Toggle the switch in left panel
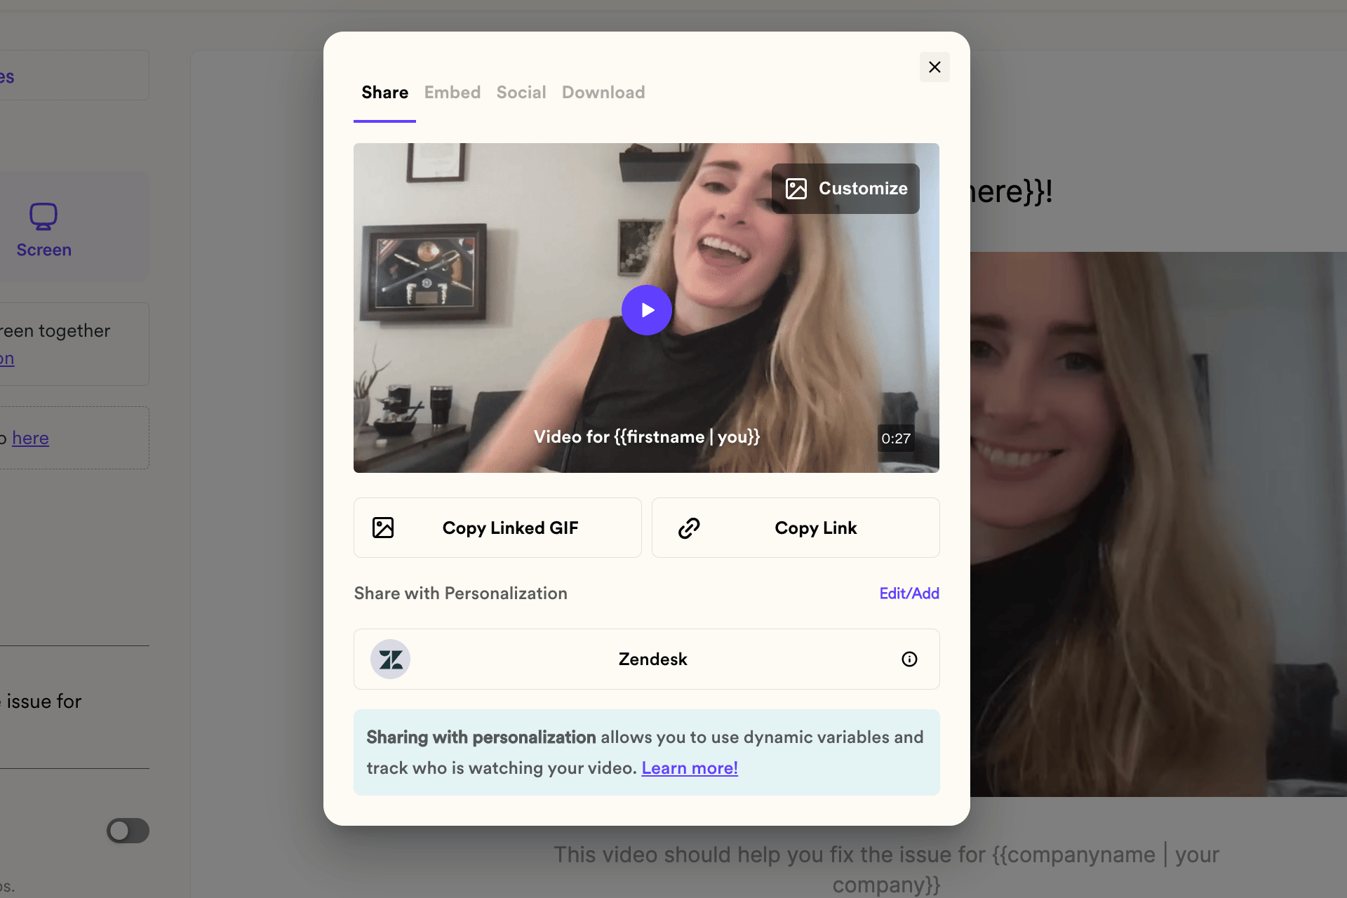The height and width of the screenshot is (898, 1347). [x=128, y=831]
